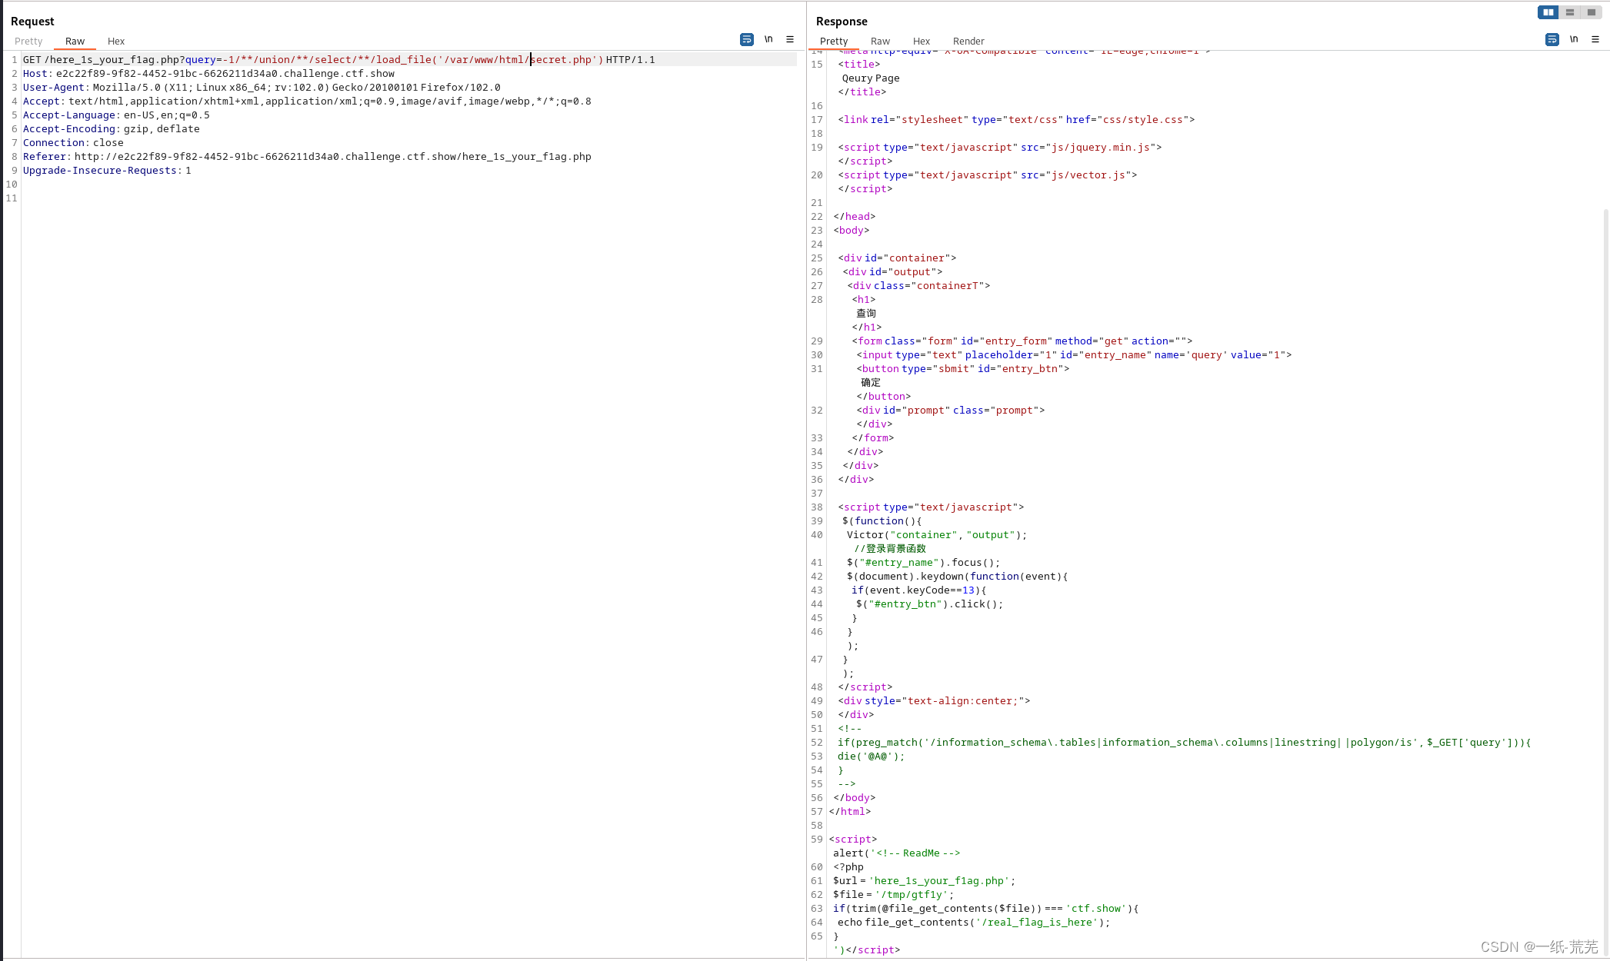This screenshot has width=1610, height=961.
Task: Toggle word wrap icon in Request panel
Action: 746,39
